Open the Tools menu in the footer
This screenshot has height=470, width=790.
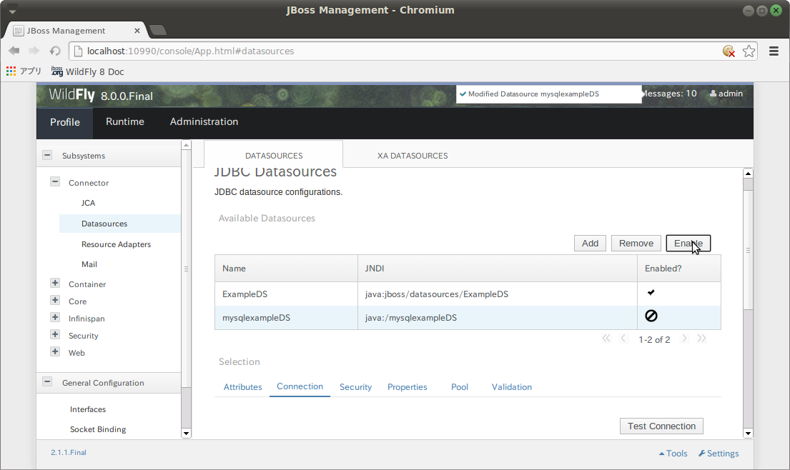[x=672, y=453]
